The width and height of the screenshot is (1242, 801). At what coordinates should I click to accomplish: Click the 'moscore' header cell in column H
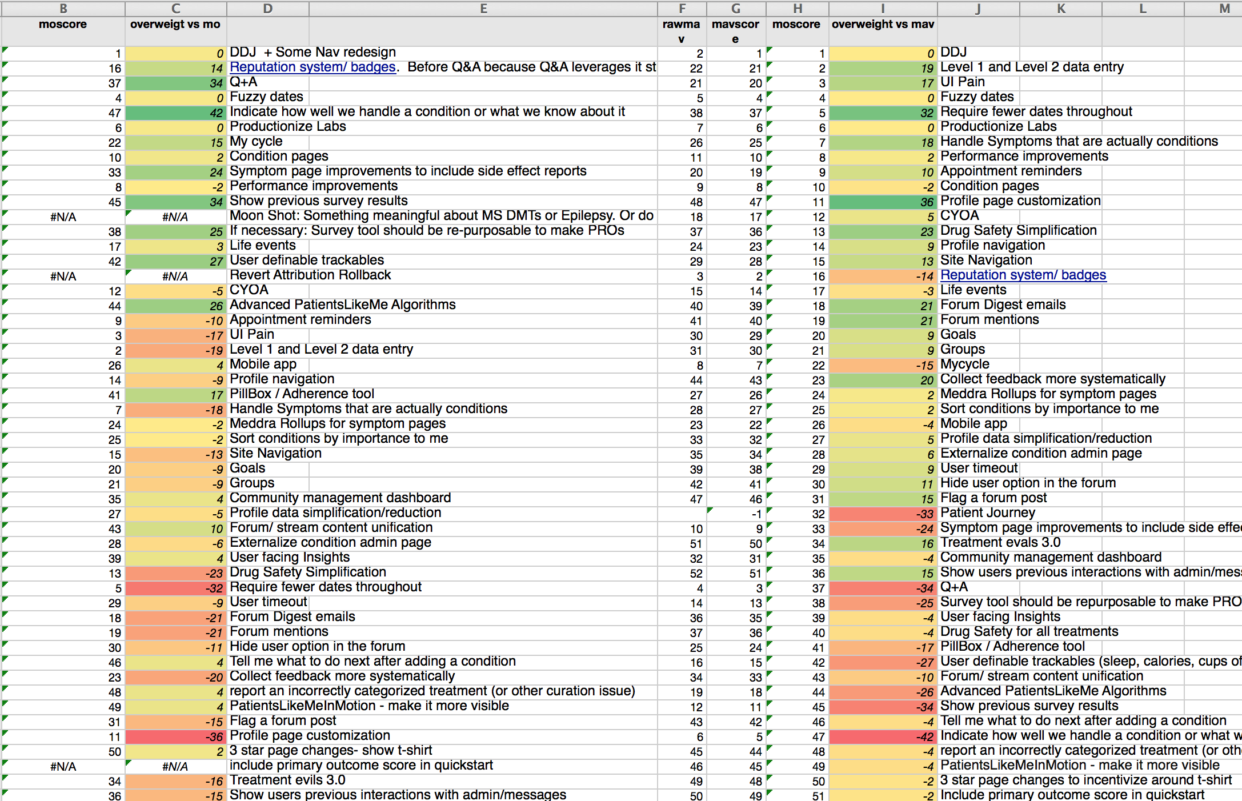(x=796, y=25)
